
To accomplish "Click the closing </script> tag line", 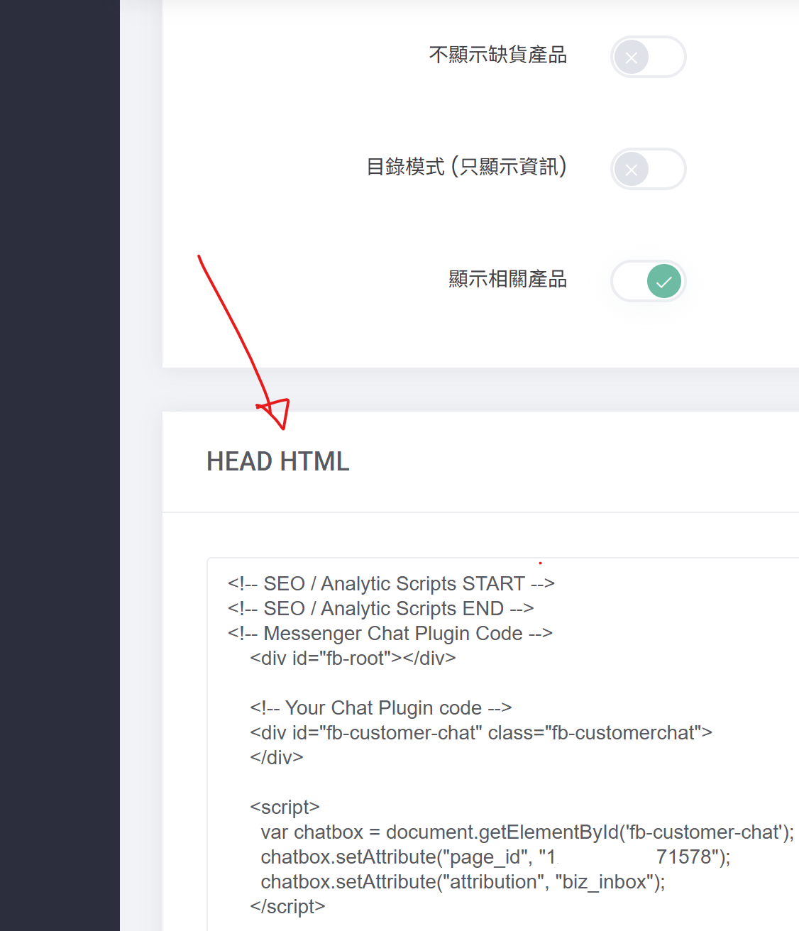I will 287,906.
